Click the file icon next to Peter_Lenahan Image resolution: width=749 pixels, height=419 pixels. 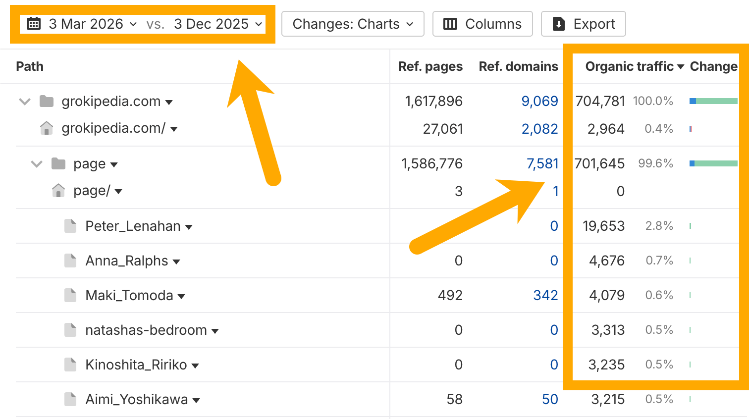click(x=70, y=226)
